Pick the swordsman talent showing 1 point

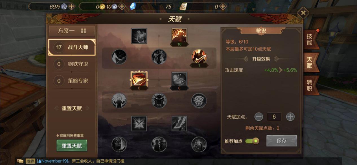tap(199, 57)
